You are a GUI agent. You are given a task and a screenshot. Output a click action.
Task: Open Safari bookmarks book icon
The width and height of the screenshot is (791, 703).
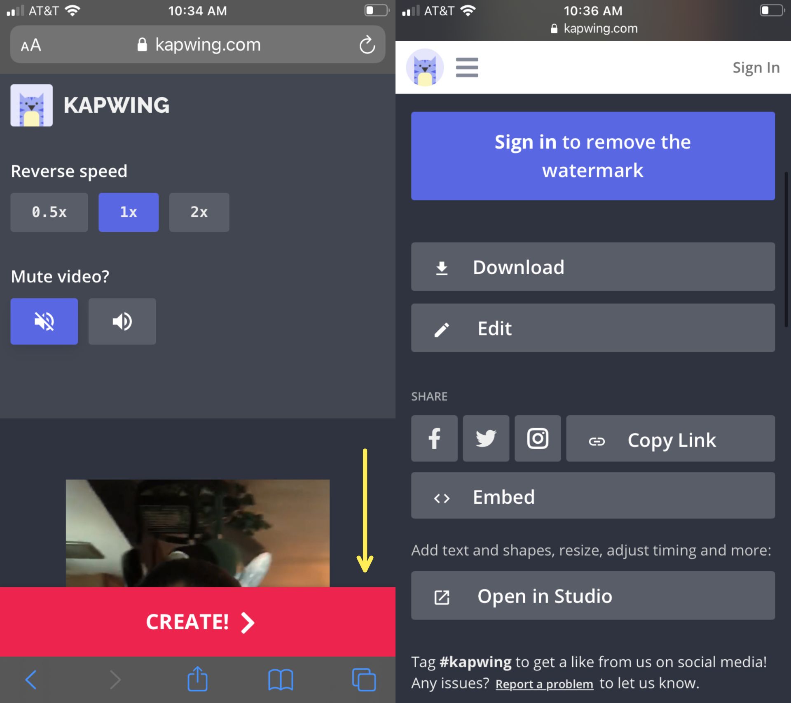281,679
